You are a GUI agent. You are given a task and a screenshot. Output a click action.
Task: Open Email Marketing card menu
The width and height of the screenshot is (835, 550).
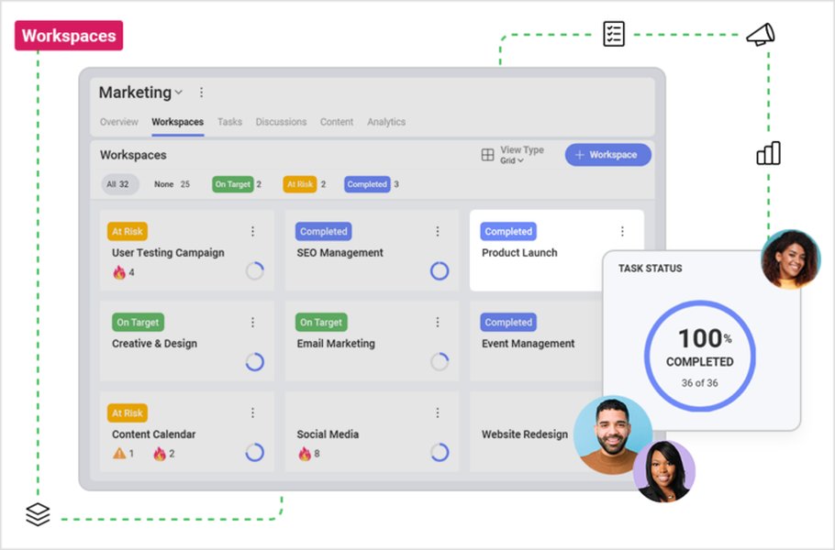click(438, 323)
